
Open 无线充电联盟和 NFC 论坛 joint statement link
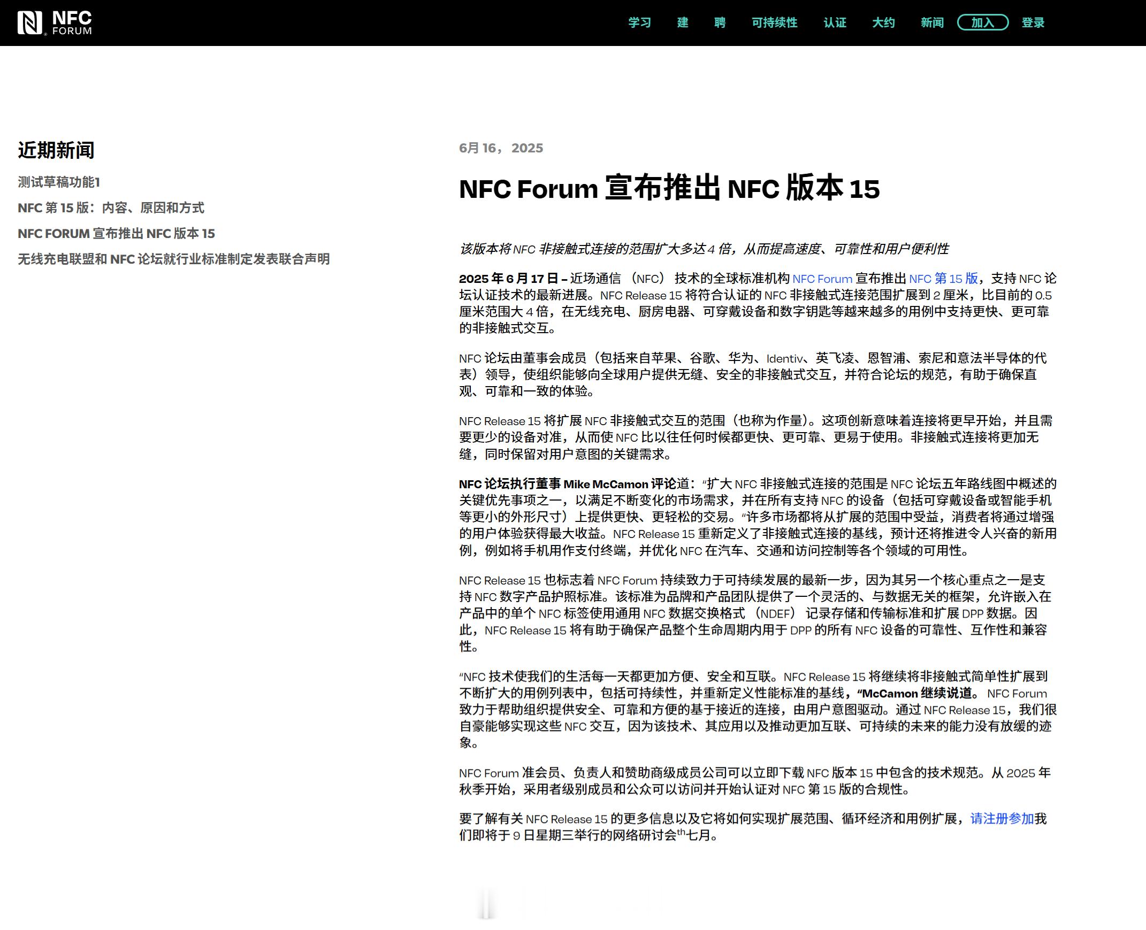174,259
